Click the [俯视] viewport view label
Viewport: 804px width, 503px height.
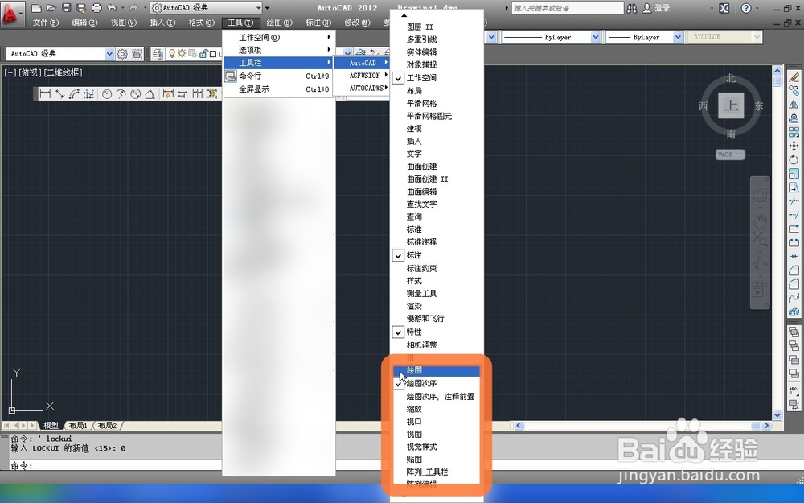pos(31,73)
